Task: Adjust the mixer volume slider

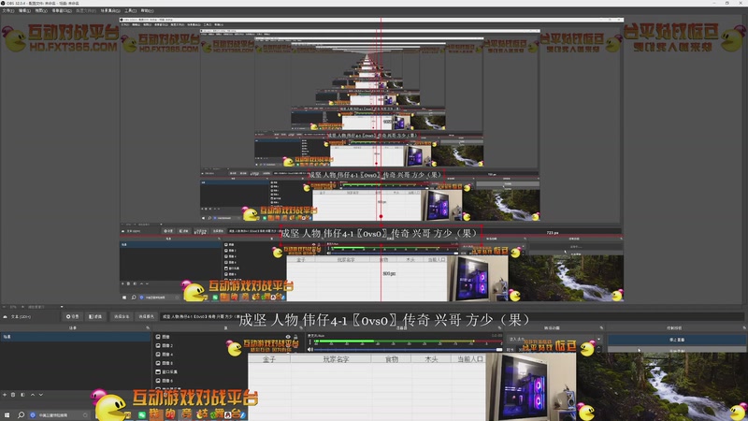Action: click(409, 349)
